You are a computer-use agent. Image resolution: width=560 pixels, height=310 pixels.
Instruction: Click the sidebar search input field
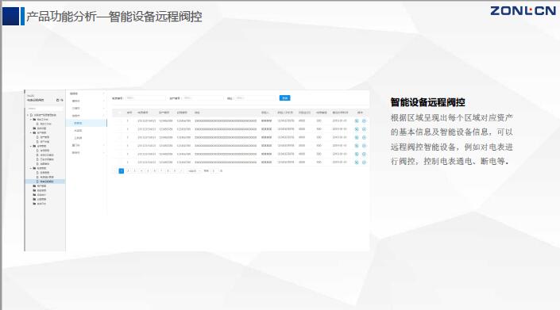point(44,109)
